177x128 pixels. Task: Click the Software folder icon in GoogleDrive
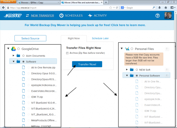tap(18, 62)
